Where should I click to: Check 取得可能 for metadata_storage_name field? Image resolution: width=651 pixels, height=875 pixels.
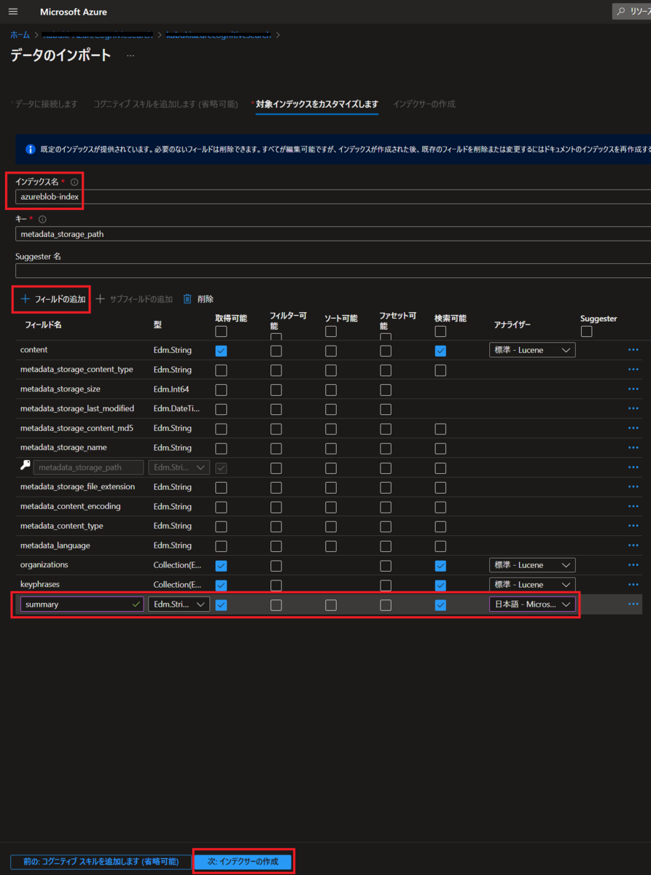coord(221,448)
